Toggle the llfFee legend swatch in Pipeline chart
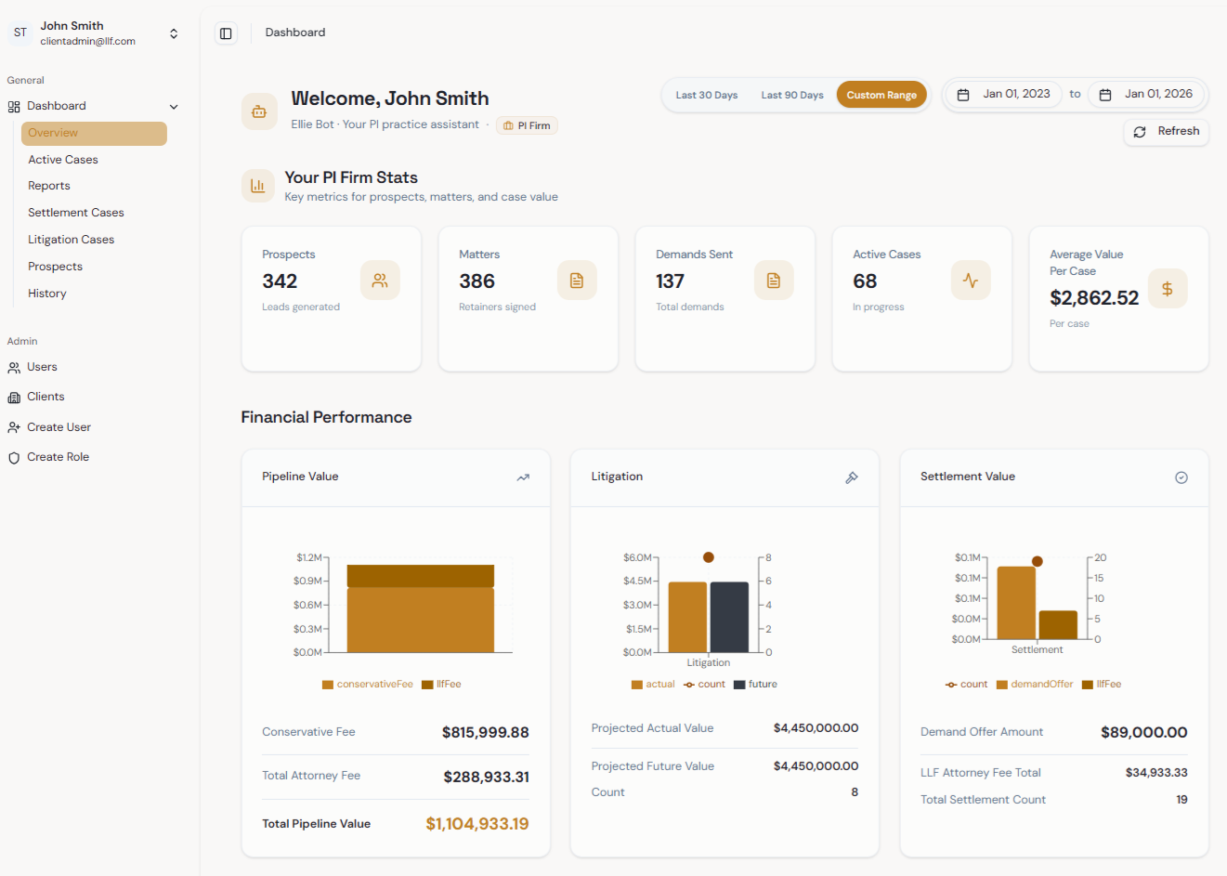 [x=428, y=685]
